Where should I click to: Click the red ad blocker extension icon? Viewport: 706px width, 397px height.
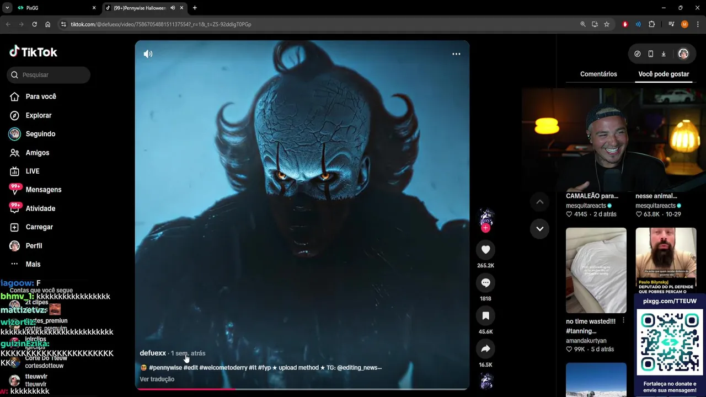(x=625, y=24)
